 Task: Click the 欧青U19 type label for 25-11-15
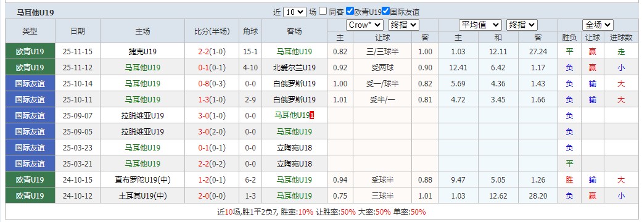(x=30, y=52)
